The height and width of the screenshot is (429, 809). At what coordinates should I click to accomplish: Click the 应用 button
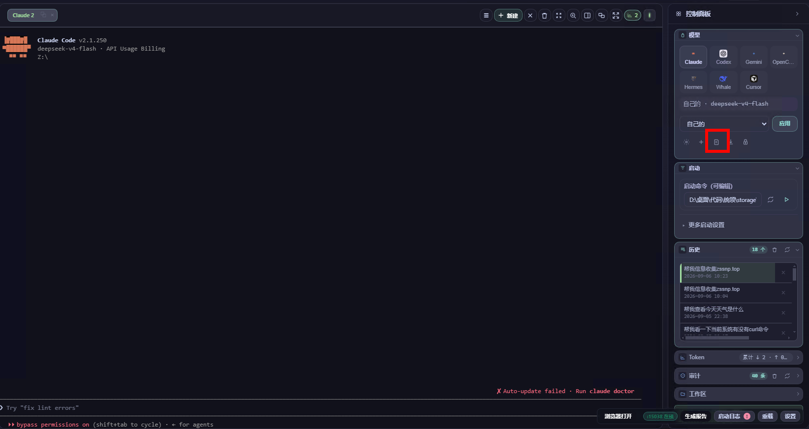(785, 124)
